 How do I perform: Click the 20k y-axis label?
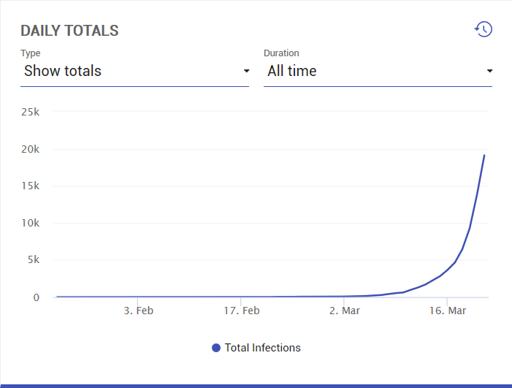click(x=30, y=149)
